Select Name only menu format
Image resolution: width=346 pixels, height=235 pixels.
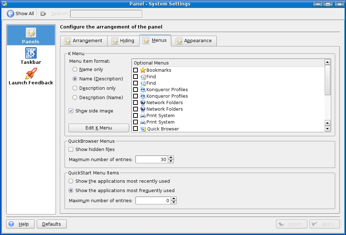[x=75, y=70]
